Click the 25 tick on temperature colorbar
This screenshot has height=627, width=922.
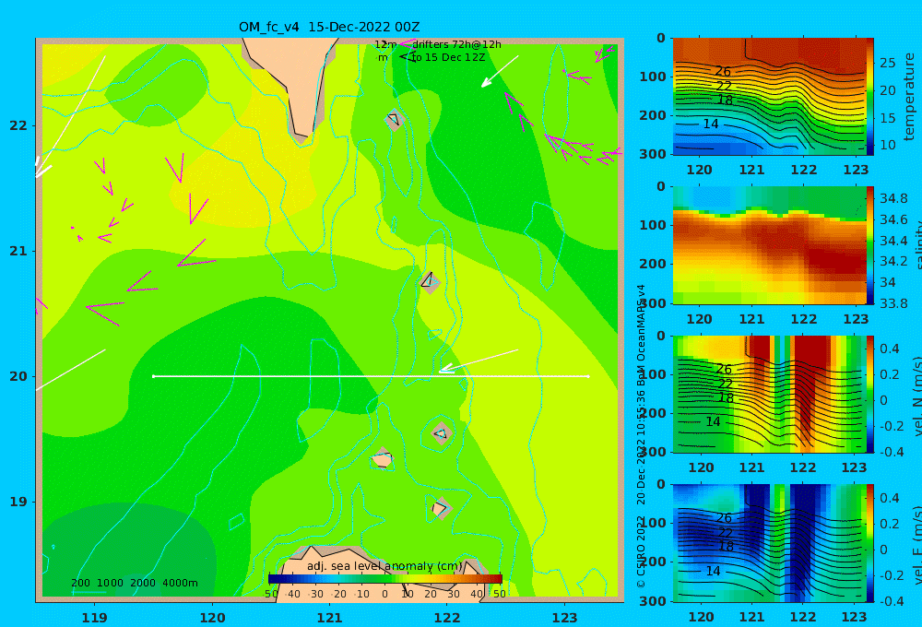(x=888, y=63)
